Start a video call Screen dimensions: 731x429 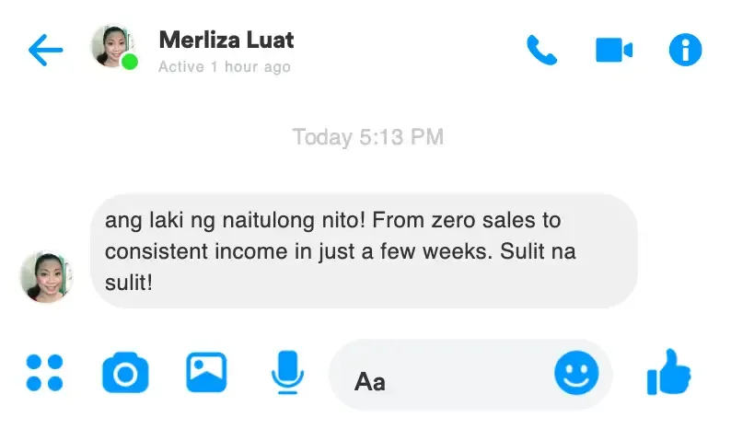tap(614, 50)
